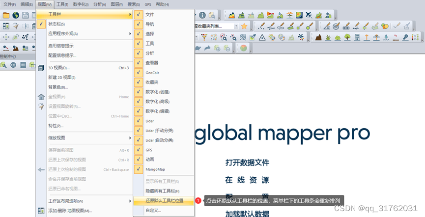The height and width of the screenshot is (217, 425).
Task: Open the 图层 menu
Action: tap(117, 4)
